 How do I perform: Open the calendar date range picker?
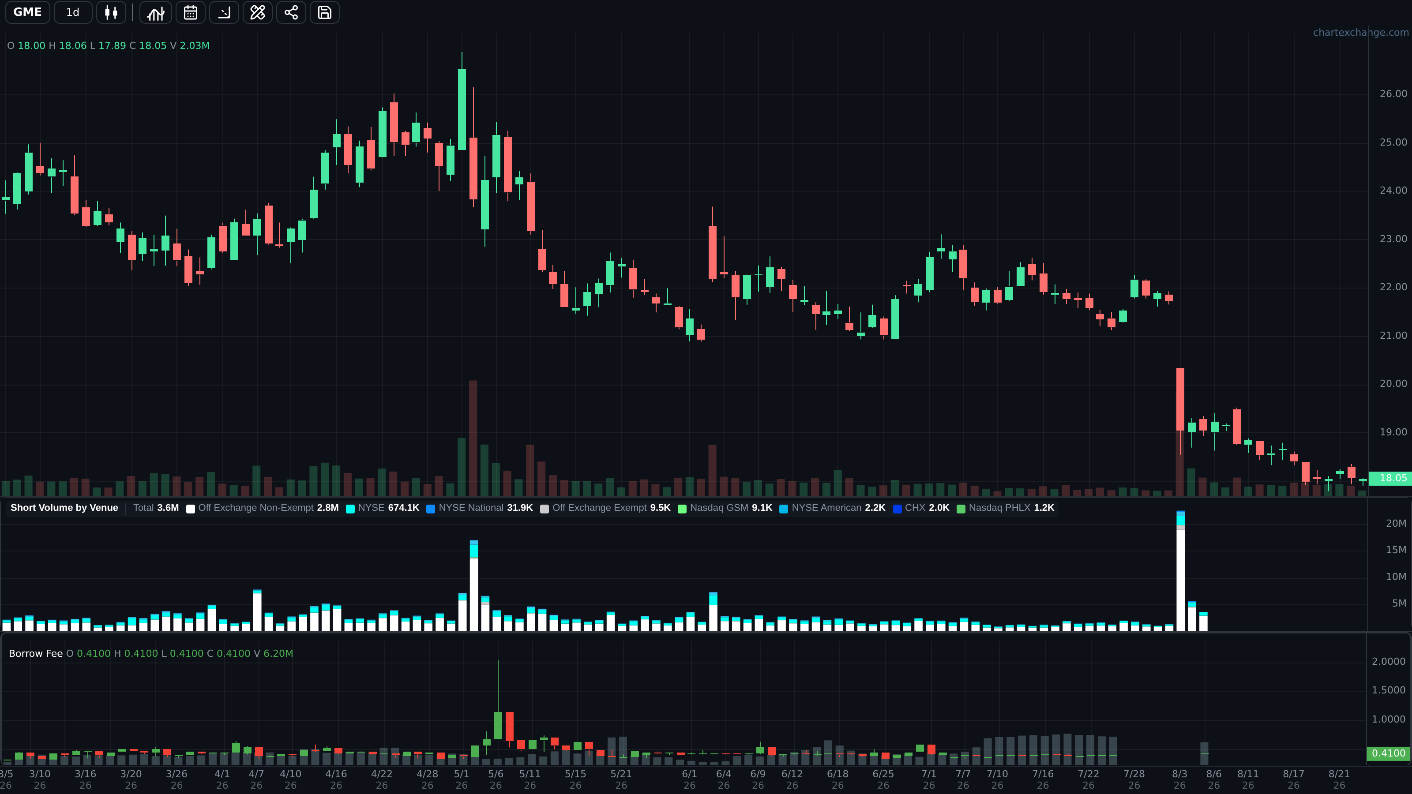tap(190, 12)
